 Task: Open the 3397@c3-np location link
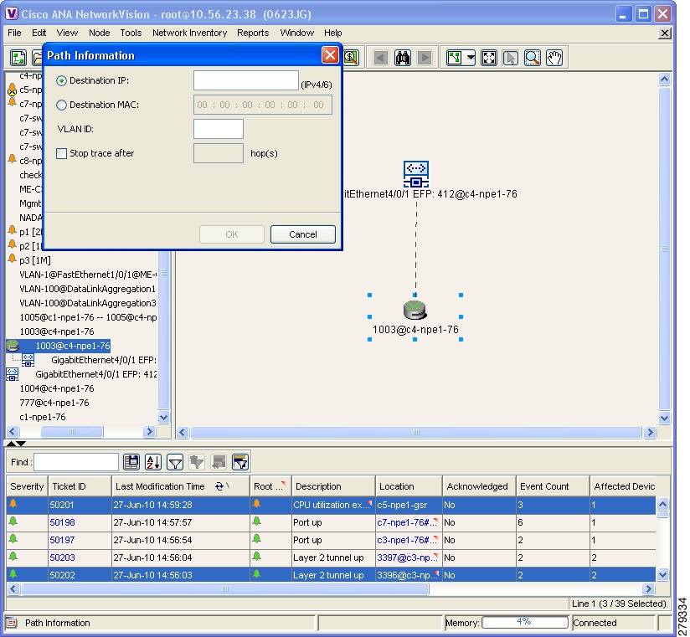(407, 557)
